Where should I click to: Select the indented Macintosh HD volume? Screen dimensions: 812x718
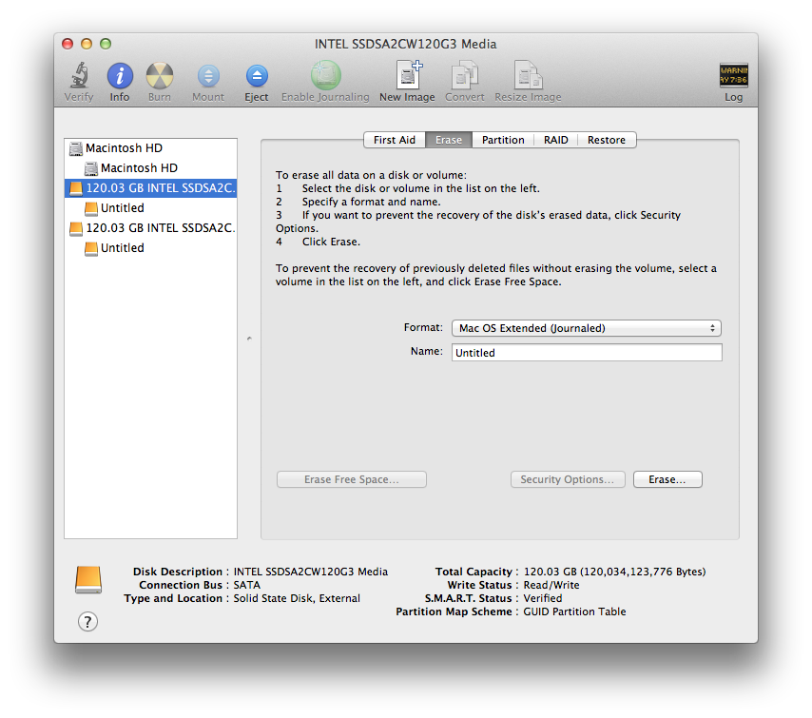(x=150, y=167)
